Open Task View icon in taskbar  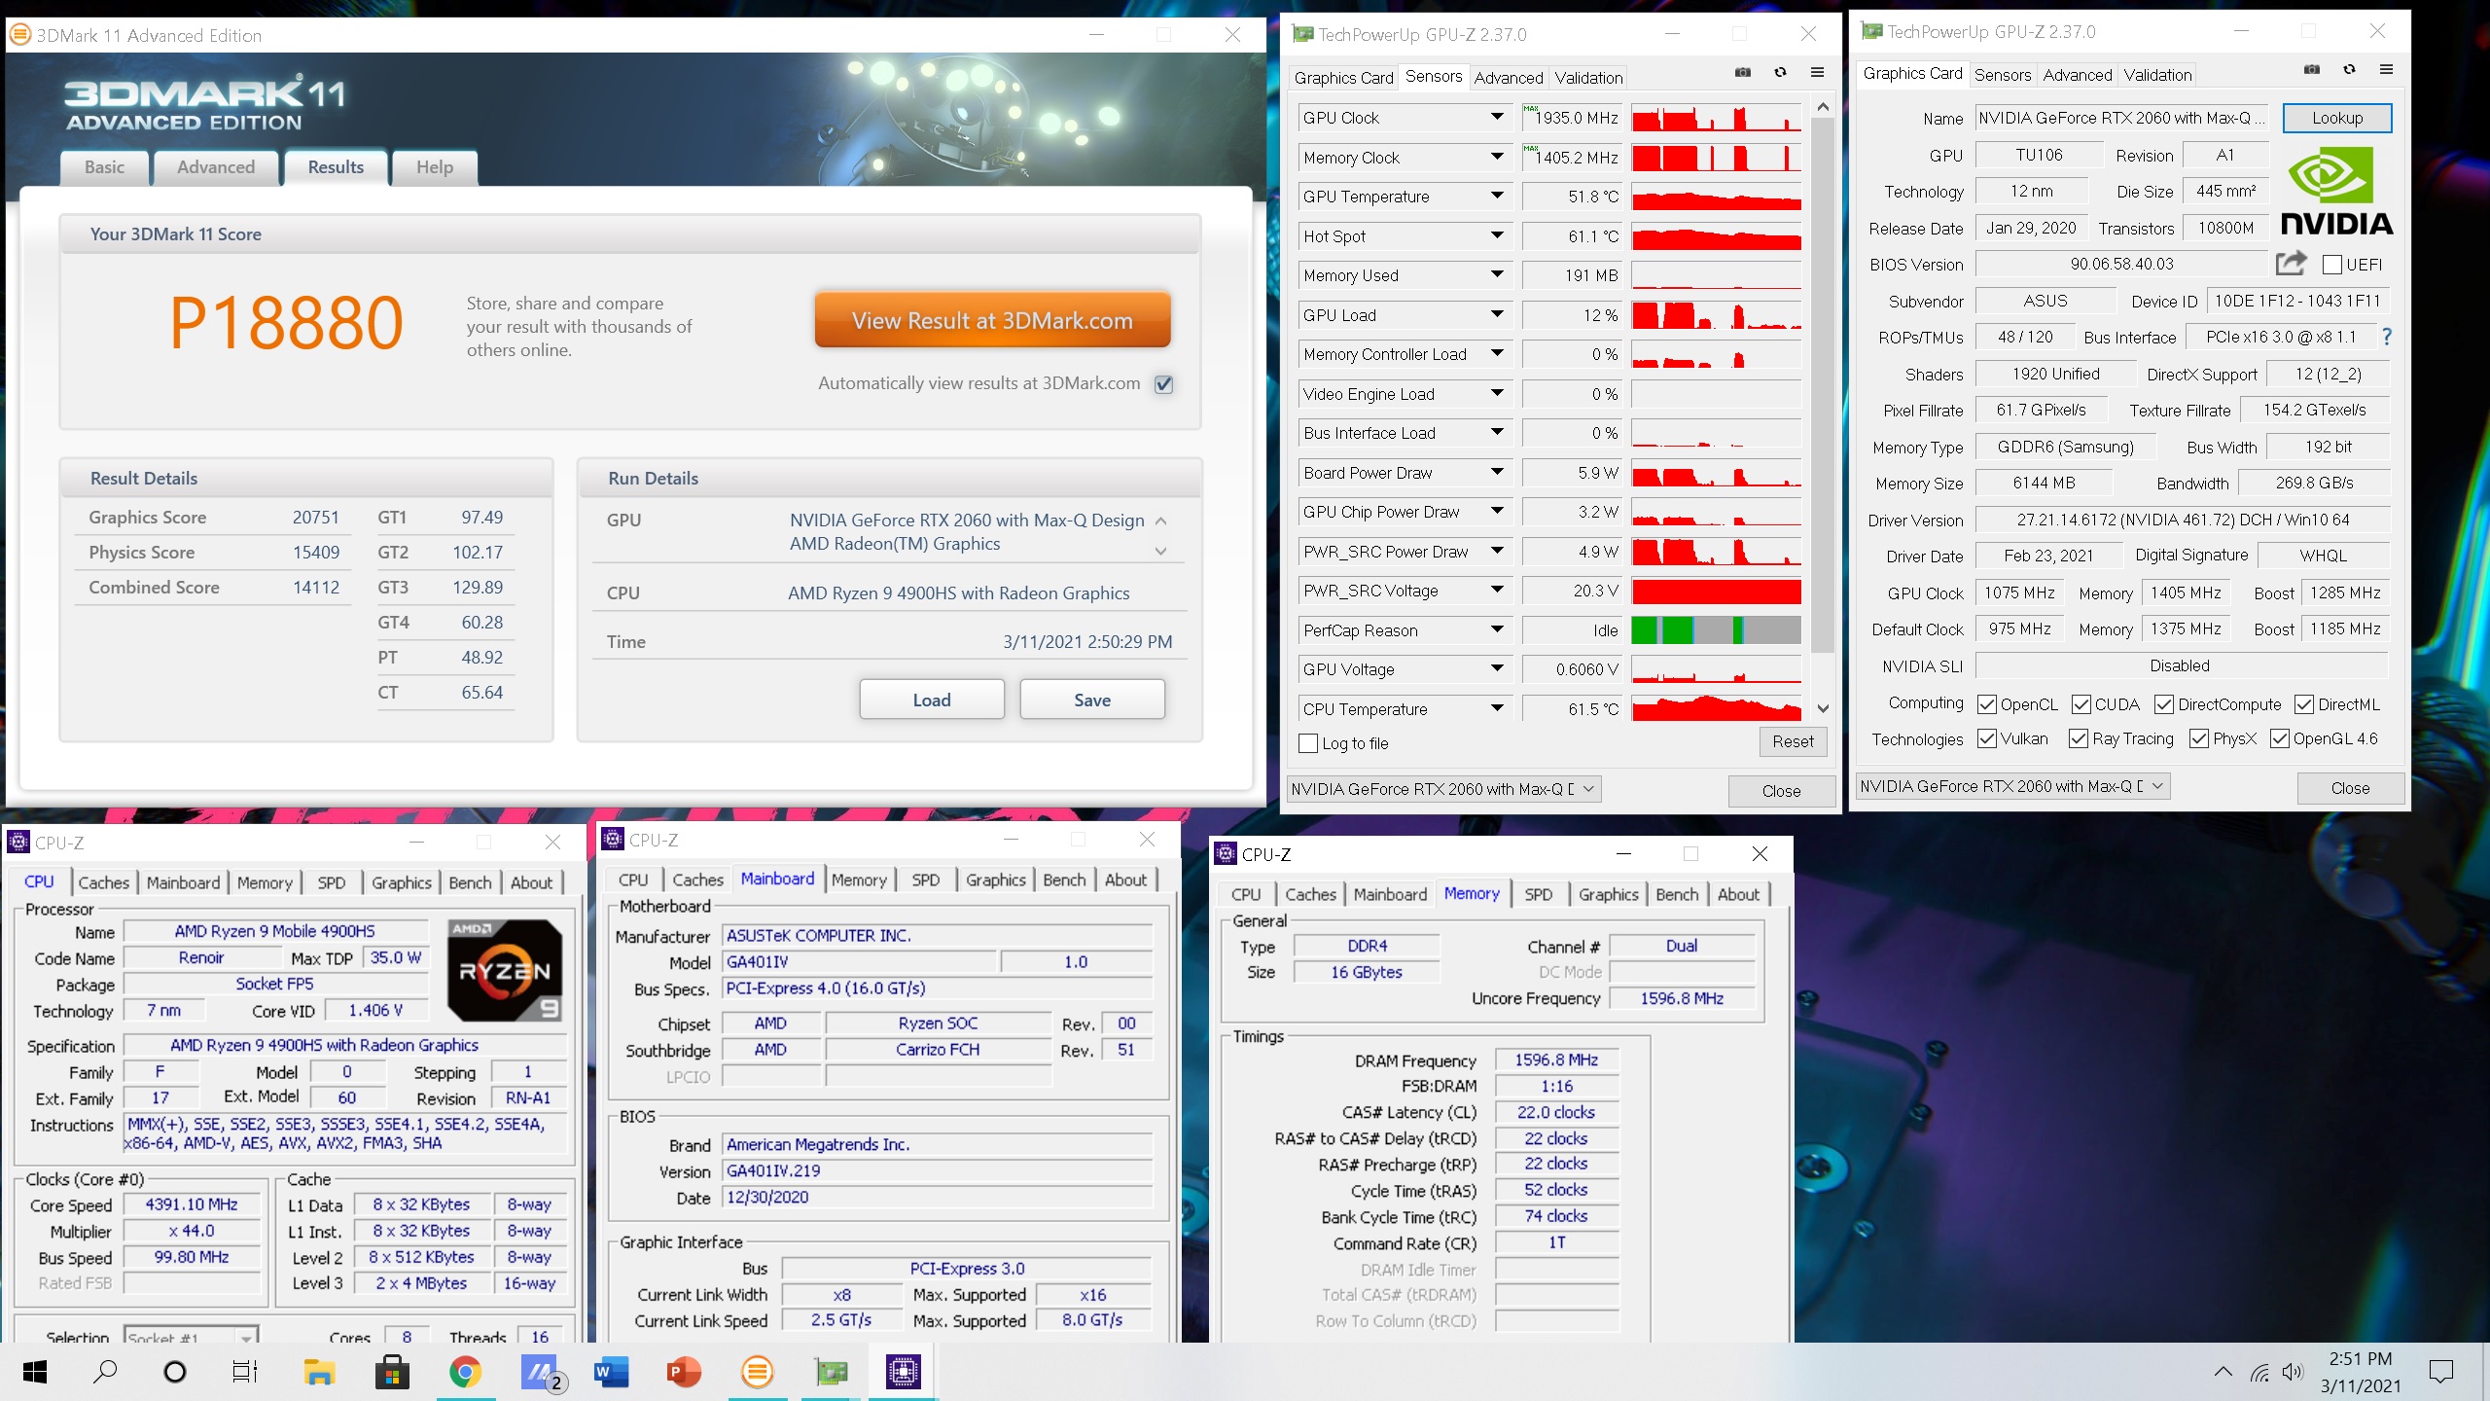245,1372
